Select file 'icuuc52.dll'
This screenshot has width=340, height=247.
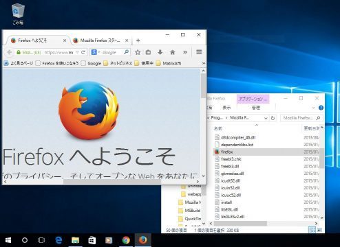(x=231, y=195)
